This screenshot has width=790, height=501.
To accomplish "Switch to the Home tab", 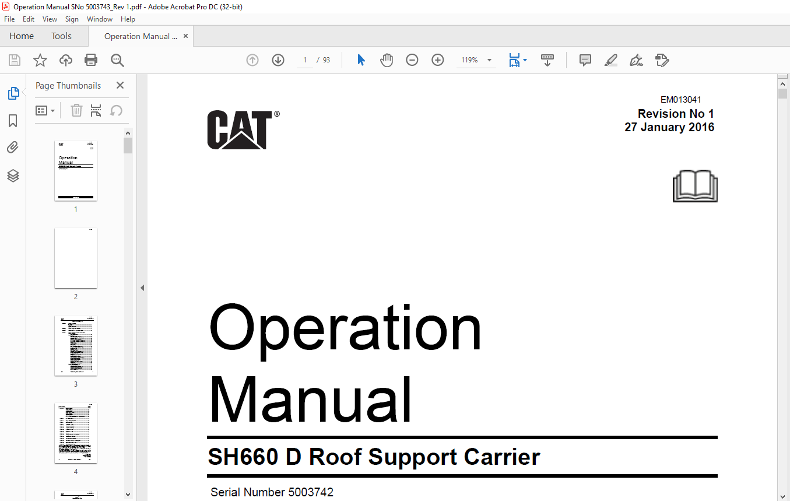I will [22, 36].
